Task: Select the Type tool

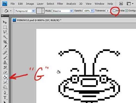Action: [5, 98]
